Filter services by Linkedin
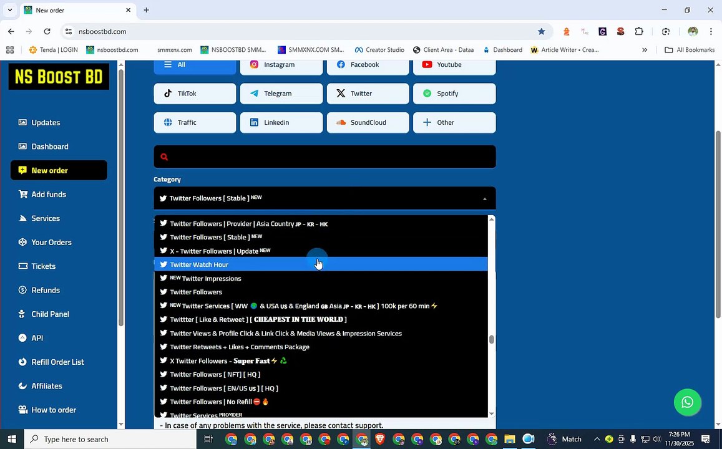722x449 pixels. click(281, 122)
